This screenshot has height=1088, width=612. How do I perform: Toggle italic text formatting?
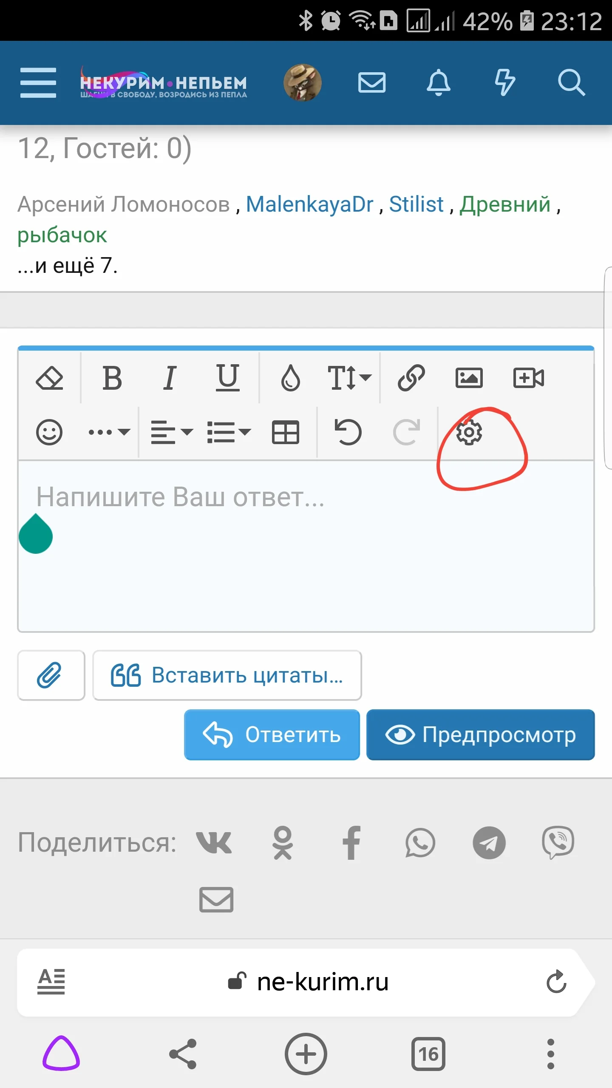[x=170, y=377]
